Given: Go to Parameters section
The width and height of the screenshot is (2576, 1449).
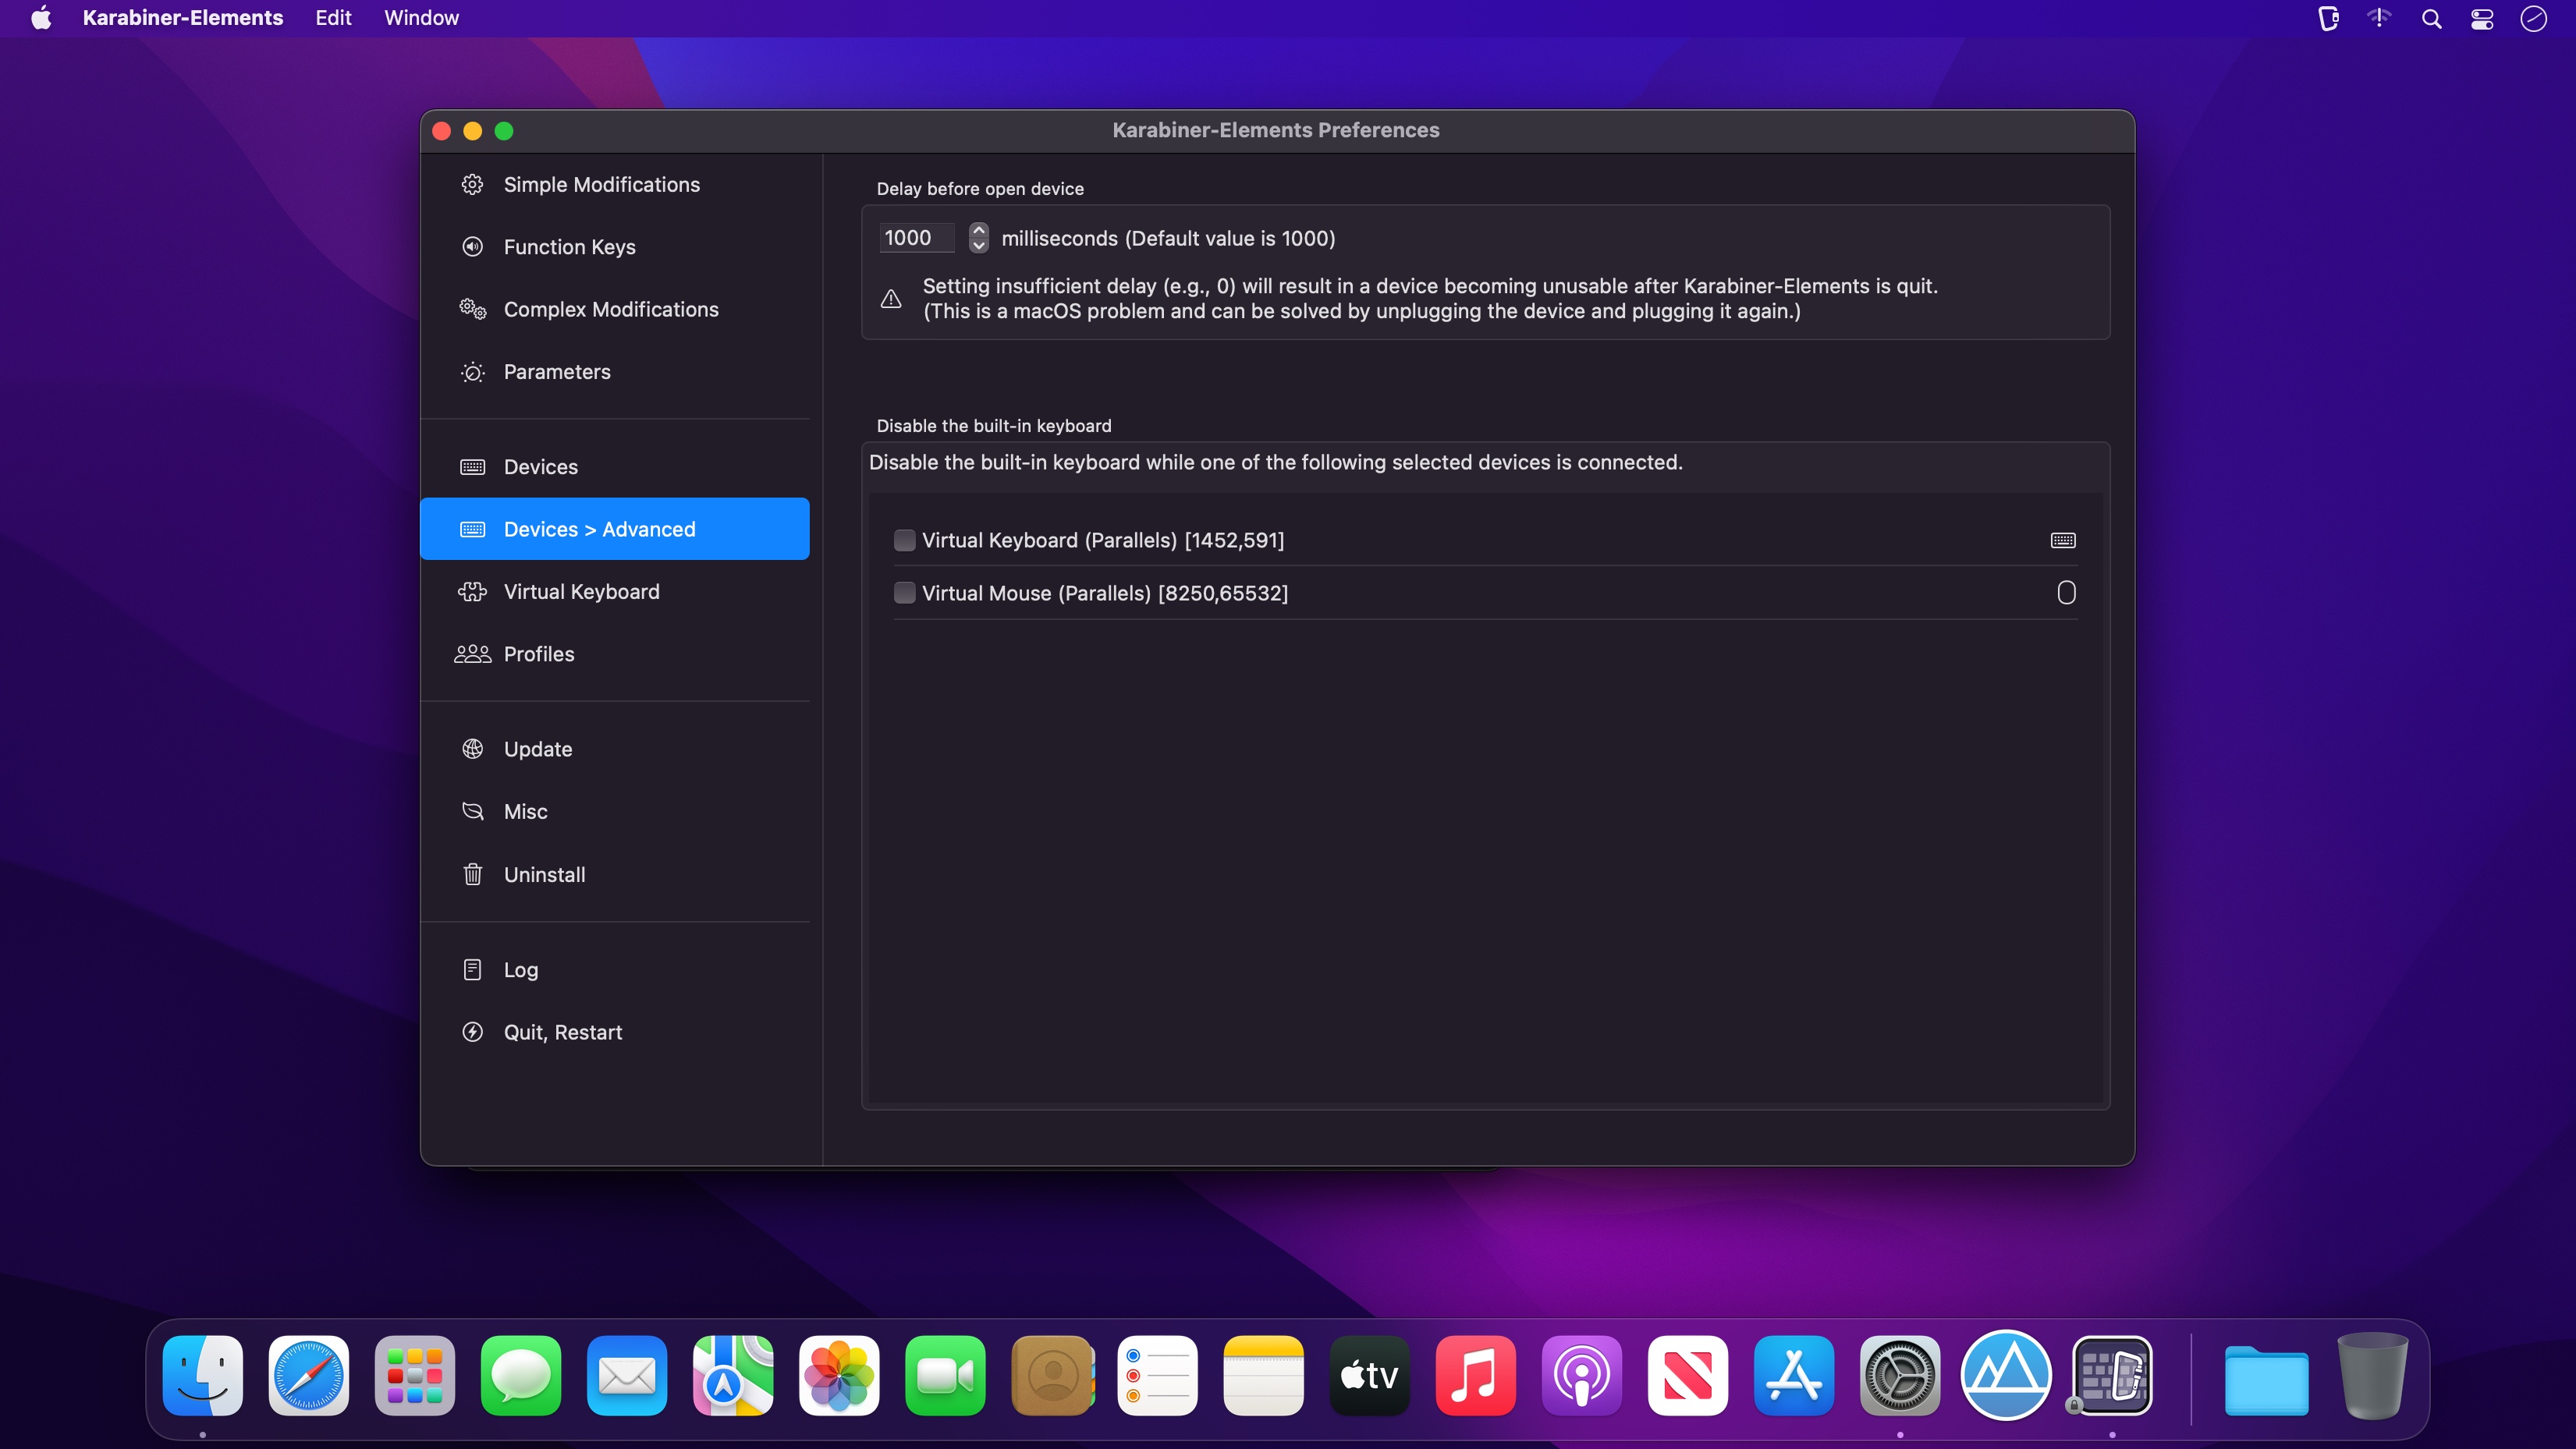Looking at the screenshot, I should (614, 372).
